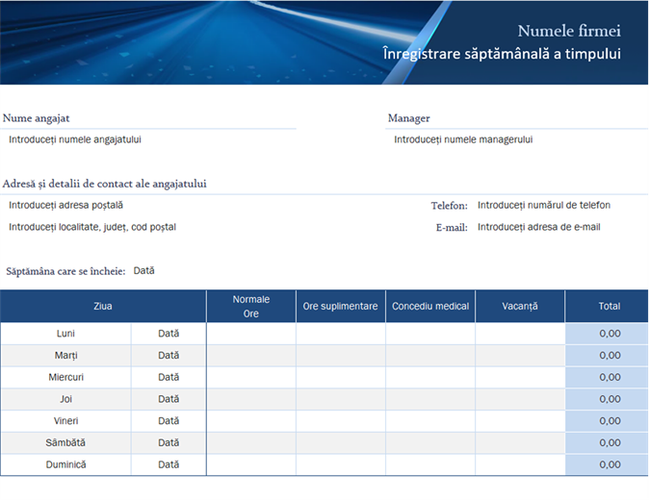Click the 'Dată' cell in Miercuri row

point(169,378)
